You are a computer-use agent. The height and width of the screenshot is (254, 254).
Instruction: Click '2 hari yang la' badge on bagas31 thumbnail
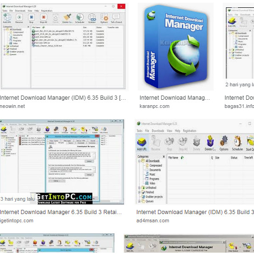pyautogui.click(x=239, y=85)
